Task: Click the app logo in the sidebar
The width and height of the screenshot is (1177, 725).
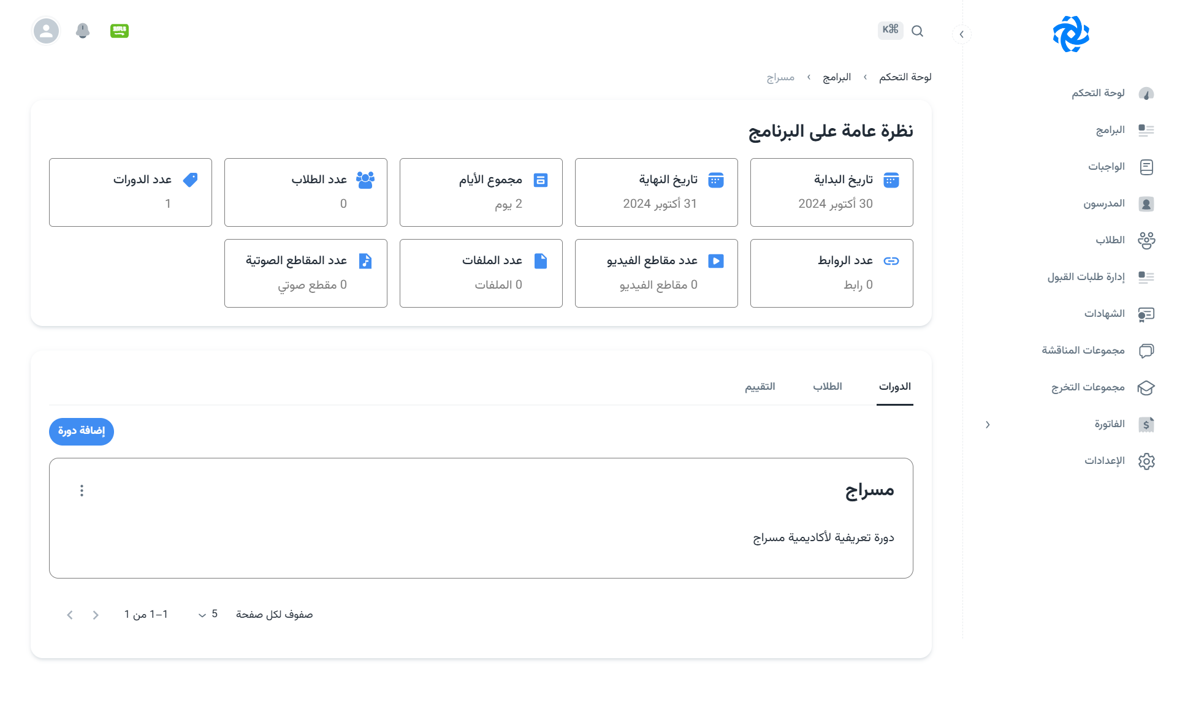Action: pos(1071,34)
